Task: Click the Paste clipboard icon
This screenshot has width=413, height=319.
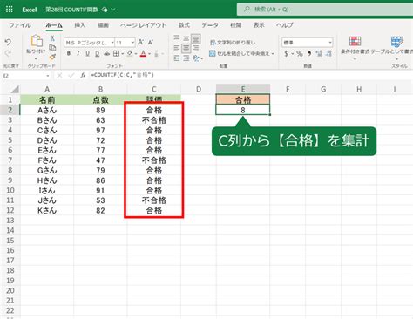Action: tap(37, 41)
